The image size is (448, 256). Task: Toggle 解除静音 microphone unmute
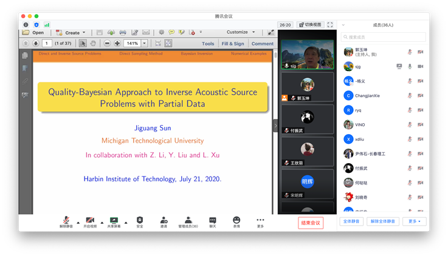pyautogui.click(x=66, y=220)
